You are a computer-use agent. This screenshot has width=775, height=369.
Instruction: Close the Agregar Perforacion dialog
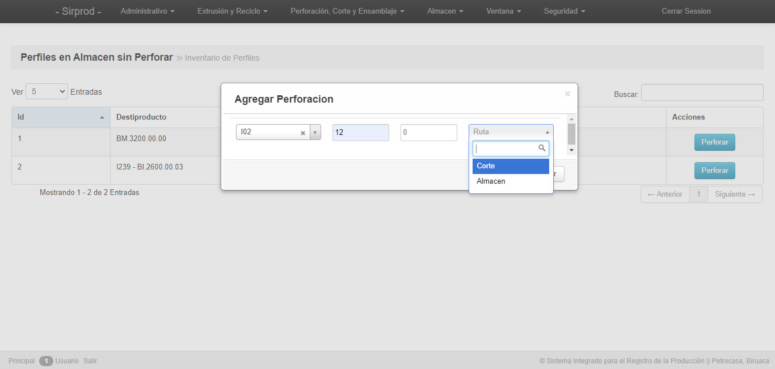pyautogui.click(x=567, y=94)
